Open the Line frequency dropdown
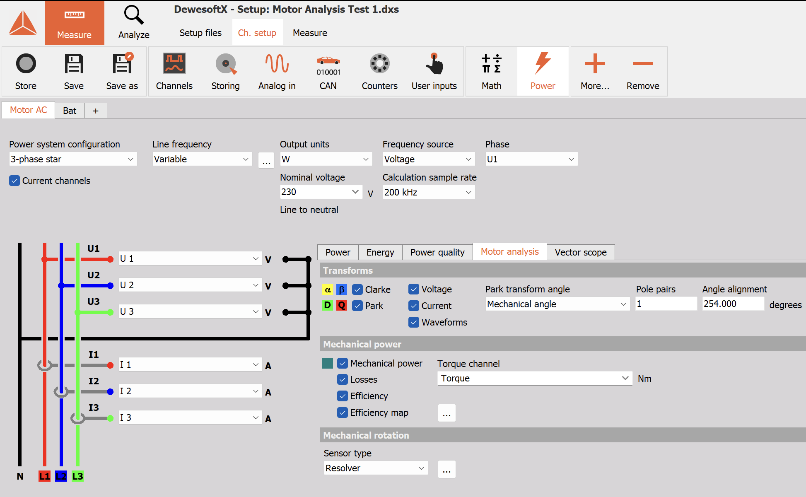This screenshot has width=806, height=497. [202, 159]
